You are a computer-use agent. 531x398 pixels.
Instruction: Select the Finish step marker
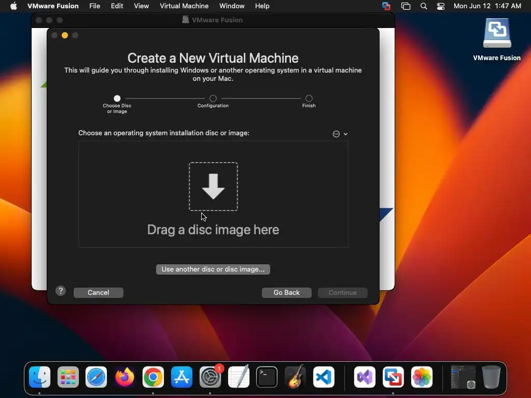click(309, 98)
